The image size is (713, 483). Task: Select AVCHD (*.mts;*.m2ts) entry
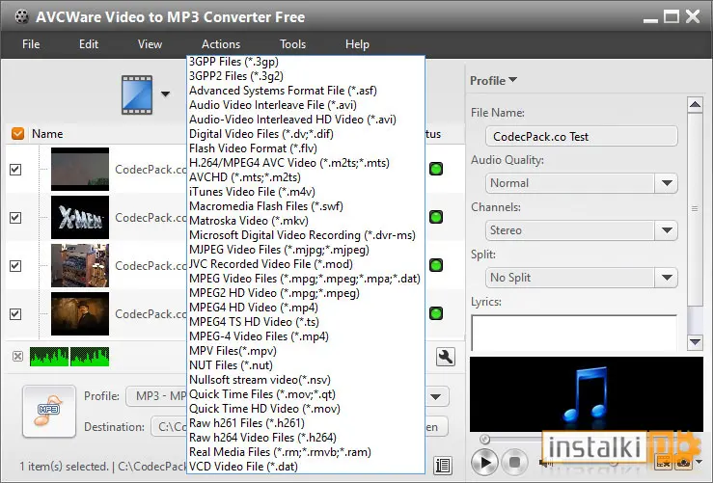[306, 177]
